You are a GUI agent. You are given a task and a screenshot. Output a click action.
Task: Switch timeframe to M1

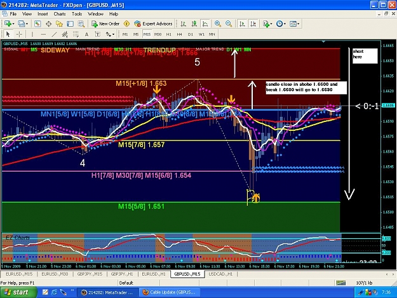pos(125,34)
